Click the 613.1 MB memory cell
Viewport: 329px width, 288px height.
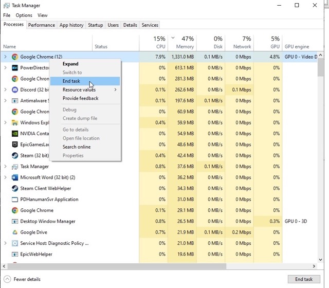coord(182,67)
